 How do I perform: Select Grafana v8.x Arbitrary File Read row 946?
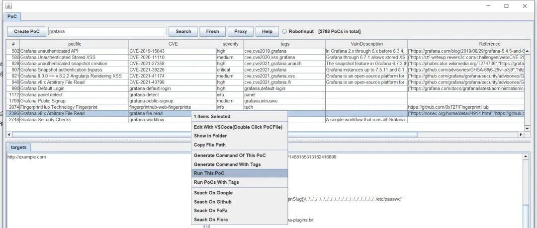coord(266,82)
